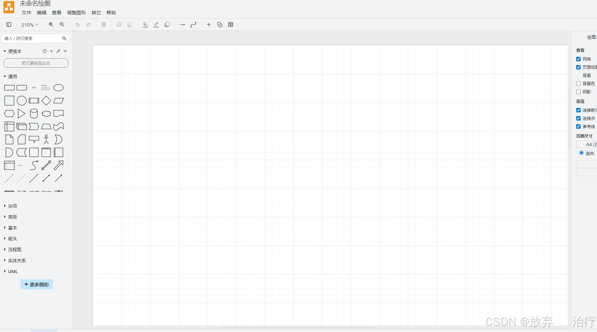Viewport: 597px width, 332px height.
Task: Open the 文件 menu
Action: coord(26,13)
